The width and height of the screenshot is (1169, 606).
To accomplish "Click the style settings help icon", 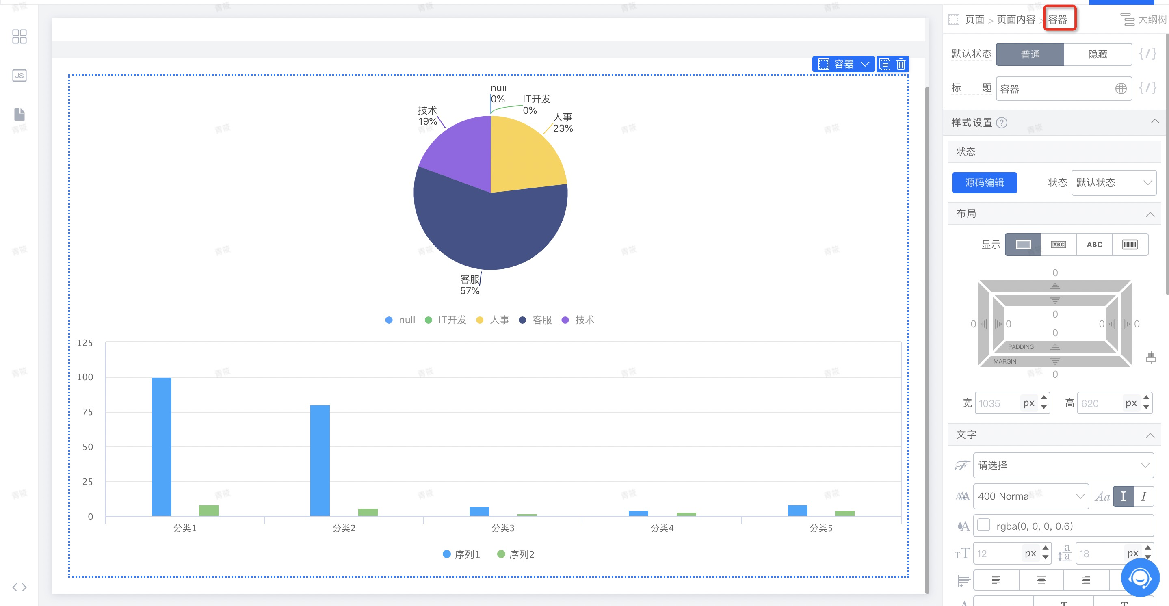I will pyautogui.click(x=1002, y=123).
